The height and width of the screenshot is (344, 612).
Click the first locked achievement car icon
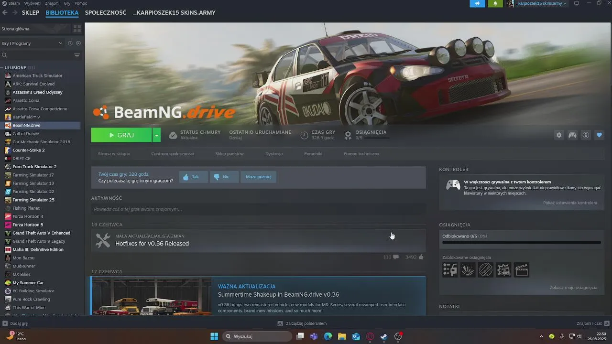[450, 270]
